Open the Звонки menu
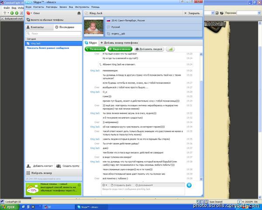262x210 pixels. [63, 7]
